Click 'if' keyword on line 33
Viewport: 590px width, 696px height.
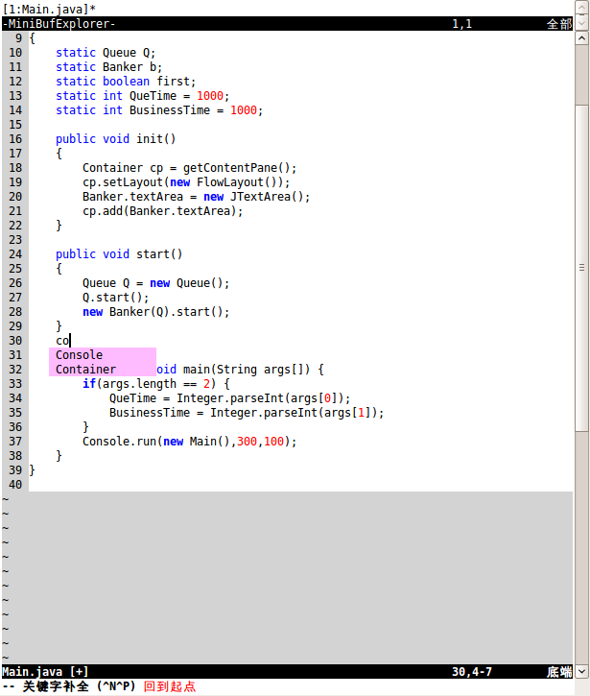coord(89,383)
